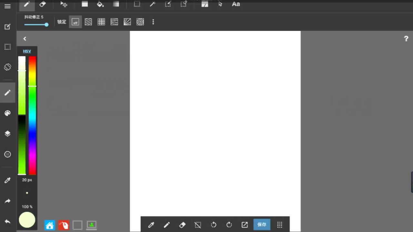Select the Magic Wand tool

pyautogui.click(x=153, y=4)
